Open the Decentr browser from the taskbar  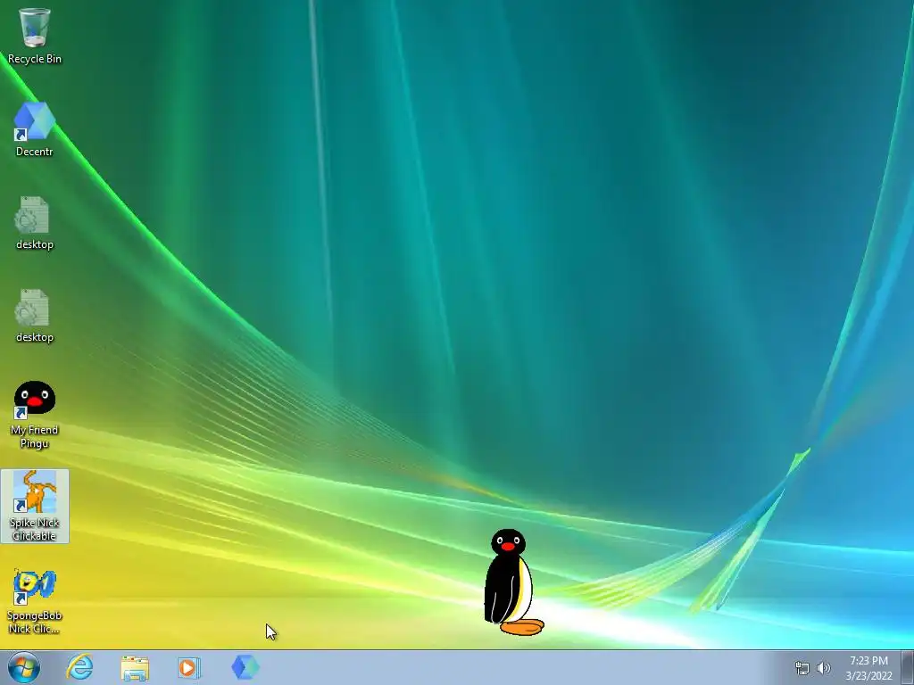tap(245, 667)
